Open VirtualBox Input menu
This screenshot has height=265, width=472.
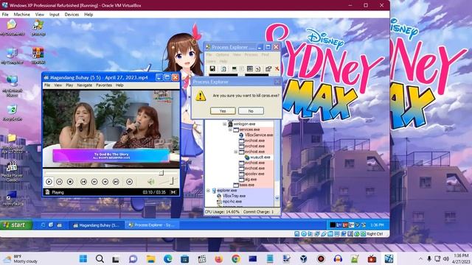(54, 15)
